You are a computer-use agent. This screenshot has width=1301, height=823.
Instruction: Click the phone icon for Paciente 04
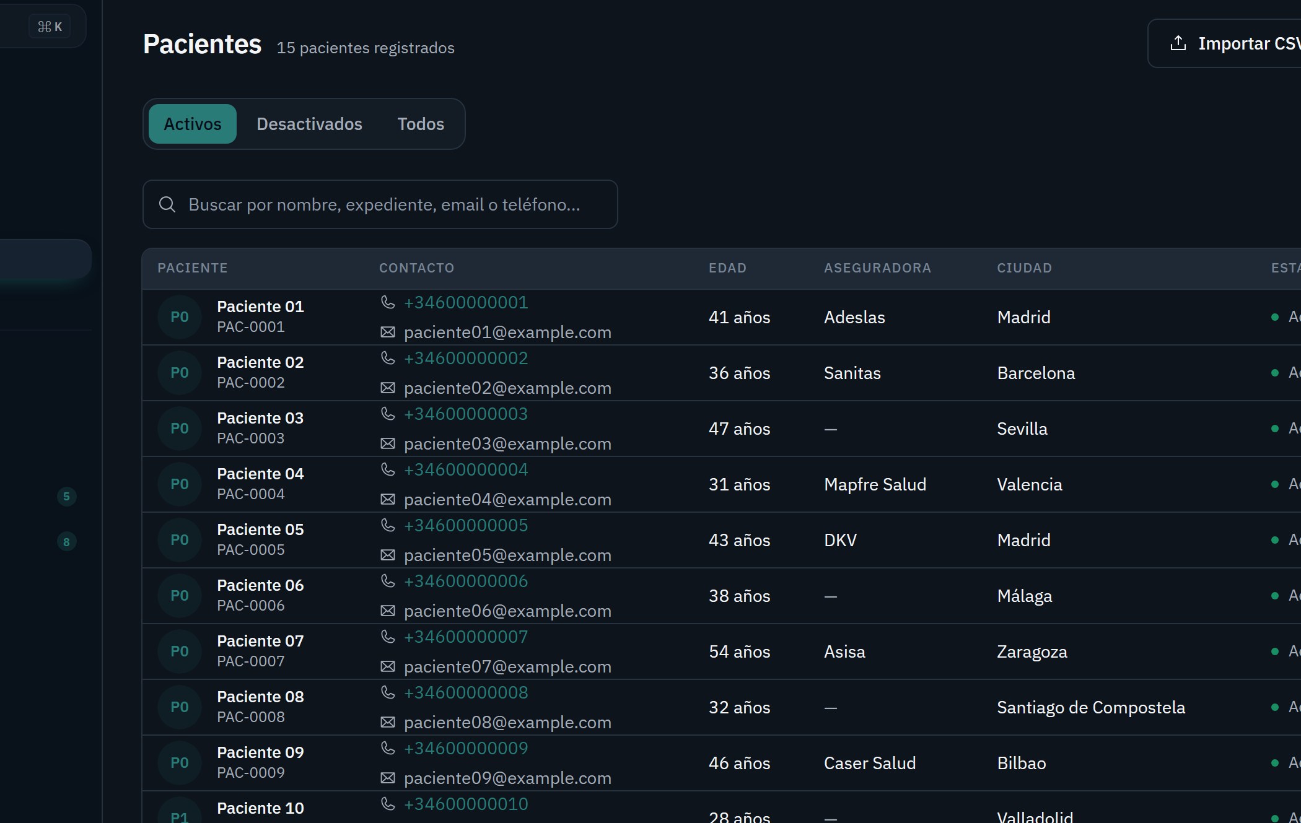click(388, 469)
